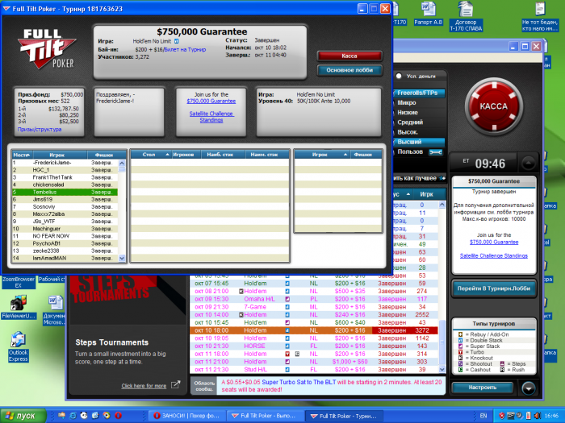Select player chickensalad in standings

pos(65,185)
